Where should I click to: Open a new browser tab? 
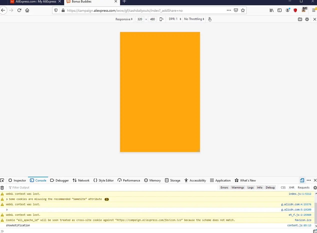[124, 1]
